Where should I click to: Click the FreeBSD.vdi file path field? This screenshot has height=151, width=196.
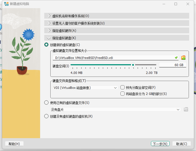(x=116, y=58)
